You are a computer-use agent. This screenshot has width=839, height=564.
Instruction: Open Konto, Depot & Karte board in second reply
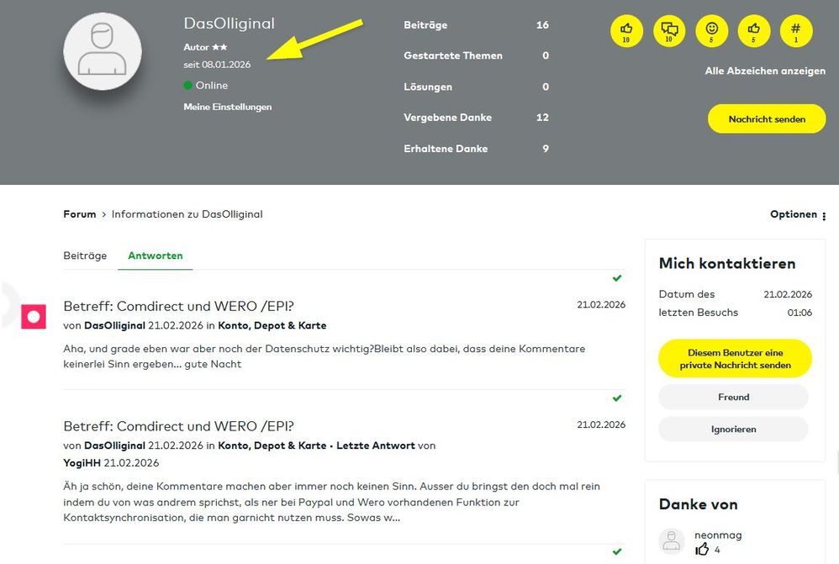[272, 445]
